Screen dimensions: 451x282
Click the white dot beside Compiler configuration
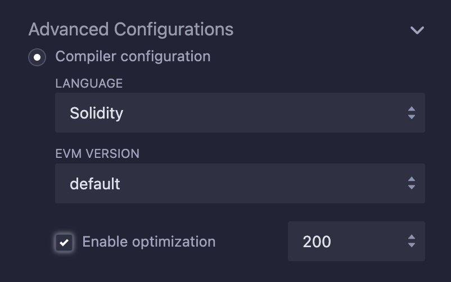[37, 57]
